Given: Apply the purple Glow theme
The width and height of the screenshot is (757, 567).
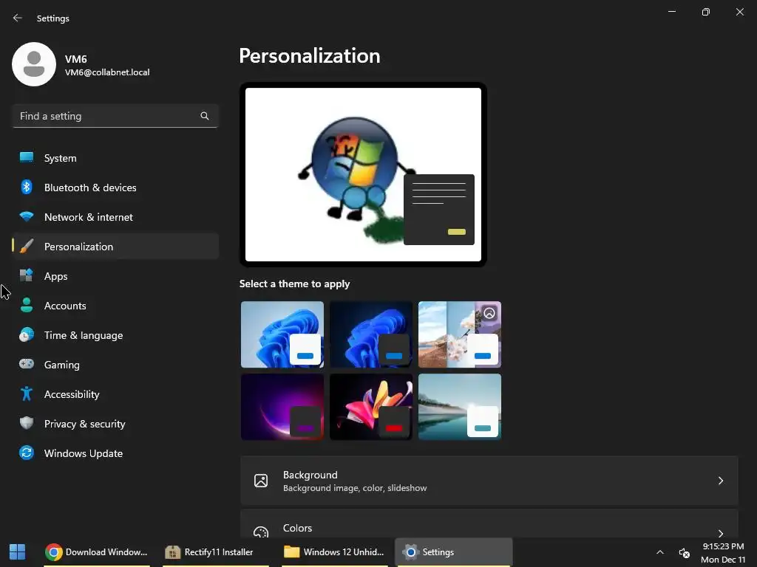Looking at the screenshot, I should click(282, 407).
